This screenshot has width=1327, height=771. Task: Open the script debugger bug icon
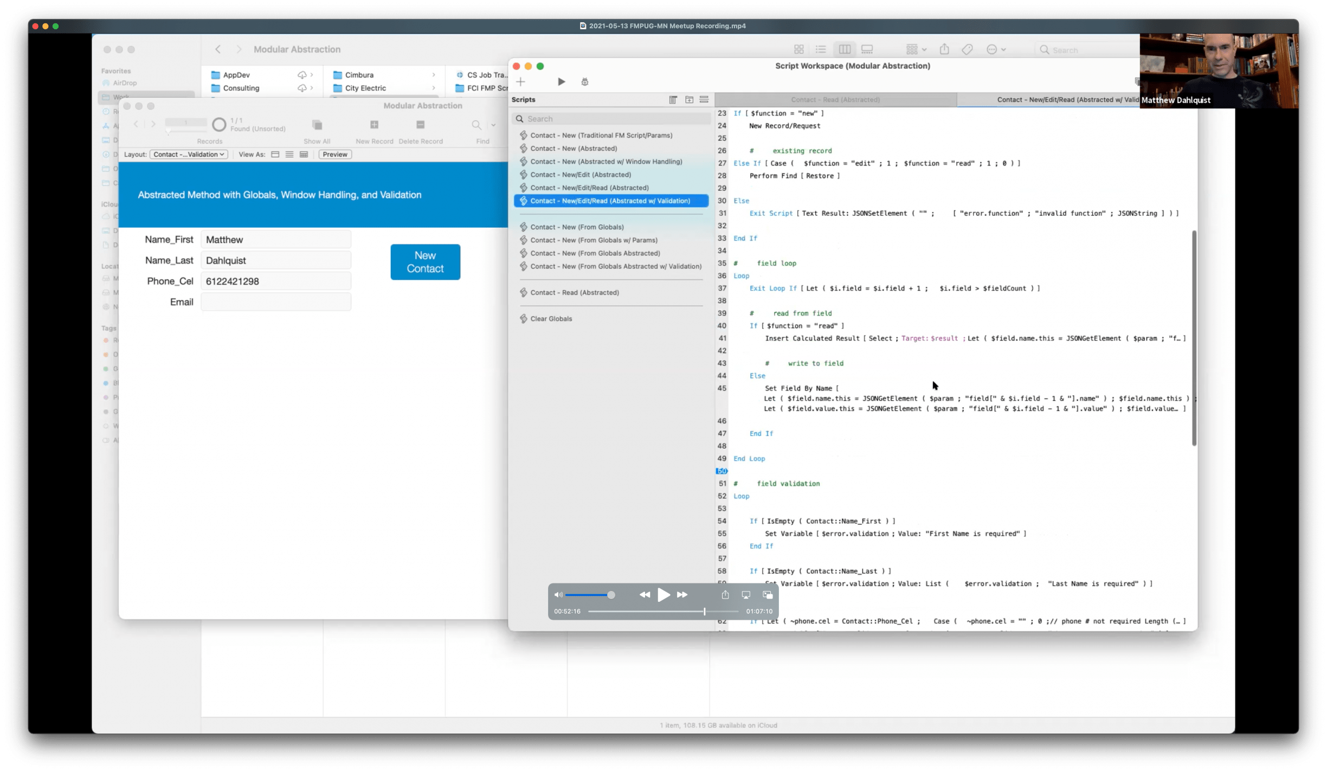tap(584, 82)
